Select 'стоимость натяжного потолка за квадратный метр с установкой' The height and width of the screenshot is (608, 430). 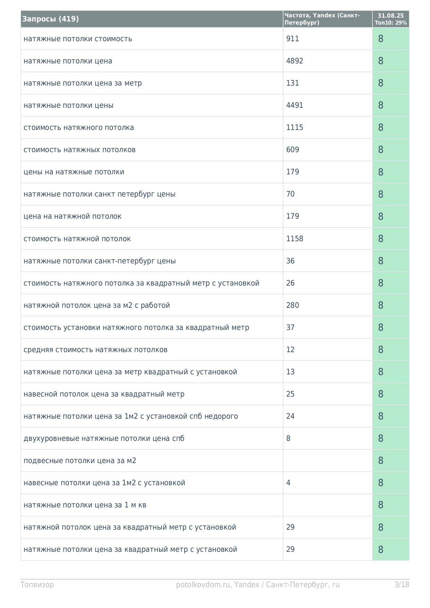(x=141, y=283)
